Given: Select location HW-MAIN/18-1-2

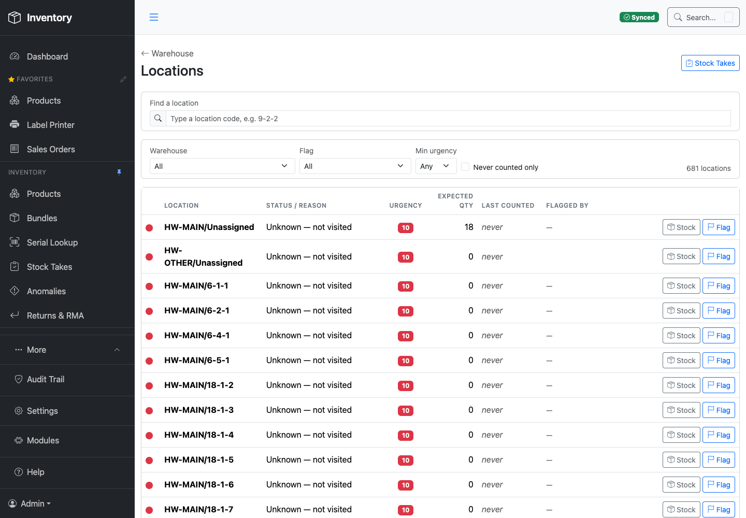Looking at the screenshot, I should (x=199, y=385).
